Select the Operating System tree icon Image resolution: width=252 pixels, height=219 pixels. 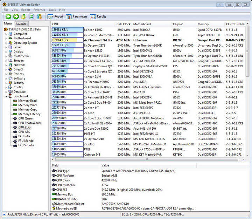point(10,43)
